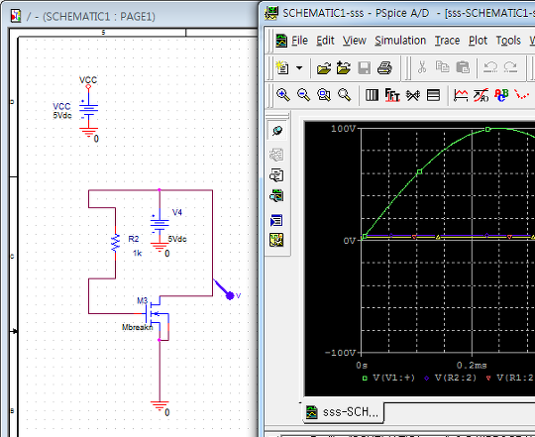
Task: Click the Save disk icon in PSpice toolbar
Action: [x=364, y=68]
